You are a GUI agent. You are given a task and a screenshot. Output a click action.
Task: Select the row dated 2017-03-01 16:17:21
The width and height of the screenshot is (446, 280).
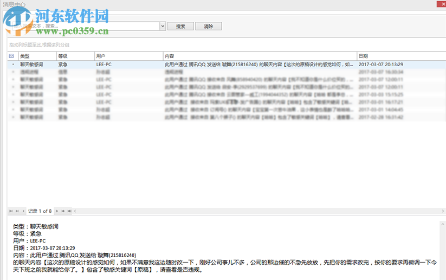[227, 102]
